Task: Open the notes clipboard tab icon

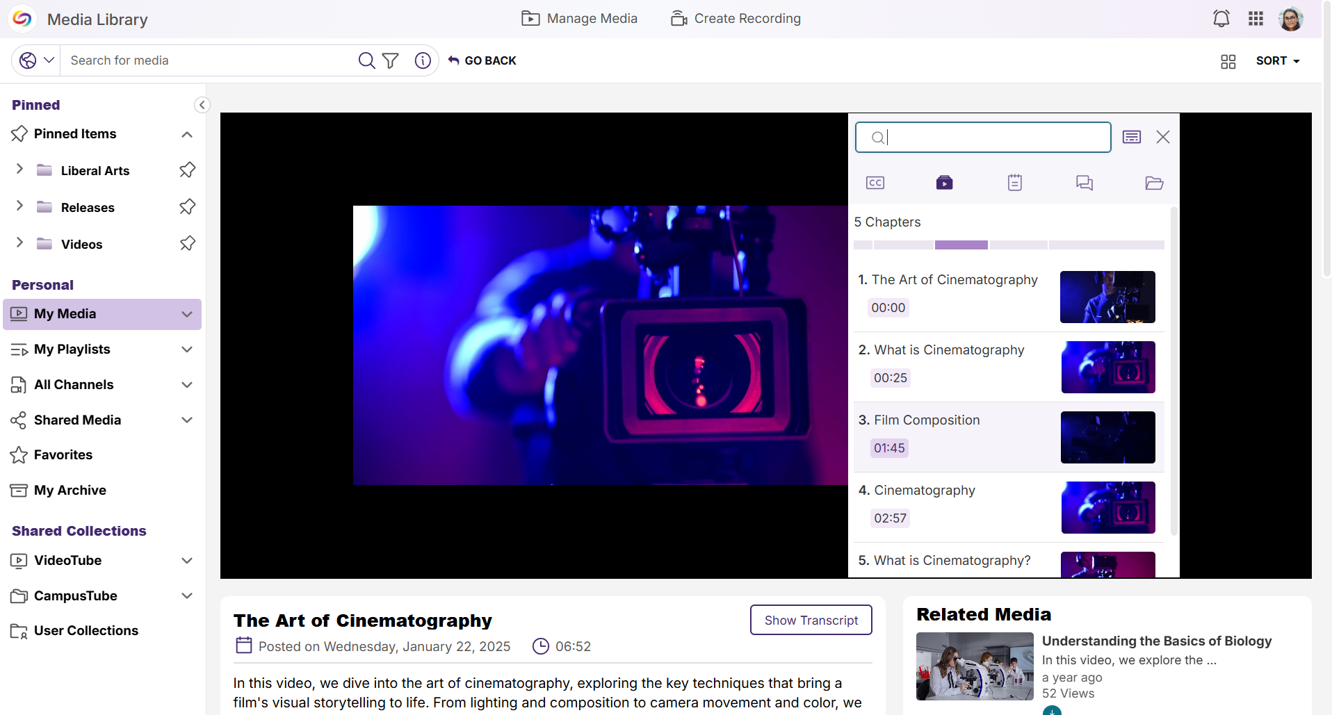Action: click(1015, 183)
